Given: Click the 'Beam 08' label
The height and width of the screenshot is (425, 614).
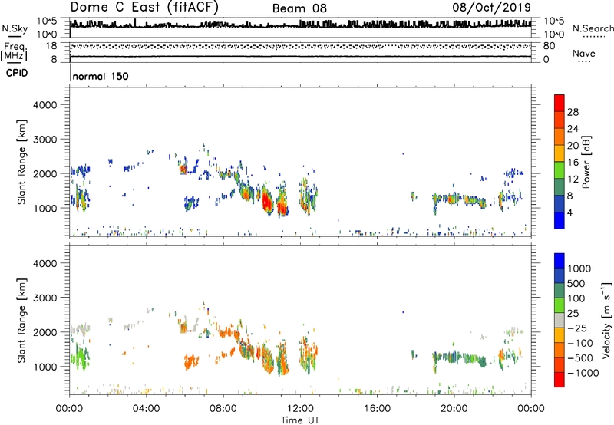Looking at the screenshot, I should 299,8.
